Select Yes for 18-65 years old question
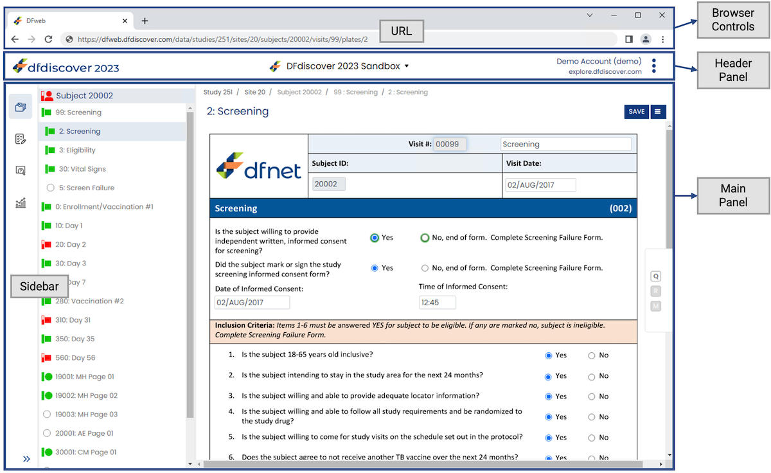Viewport: 771px width, 473px height. 549,355
